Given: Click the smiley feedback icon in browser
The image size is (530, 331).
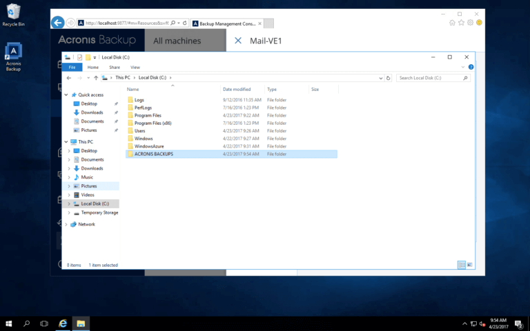Looking at the screenshot, I should [x=479, y=23].
